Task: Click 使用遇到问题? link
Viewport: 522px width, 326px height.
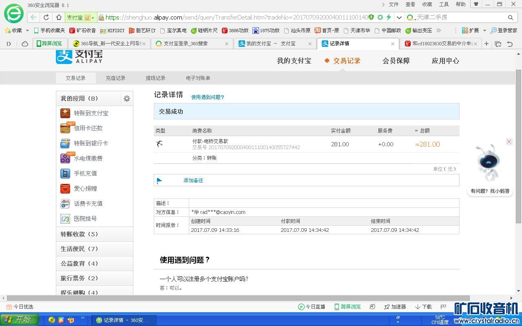Action: (x=208, y=97)
